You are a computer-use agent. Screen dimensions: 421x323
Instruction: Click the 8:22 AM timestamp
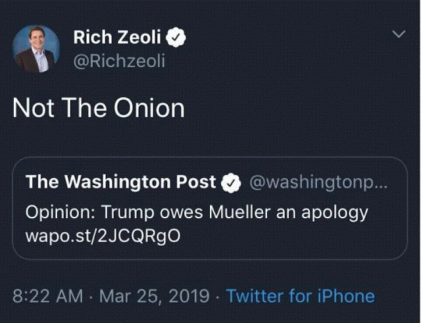coord(49,296)
